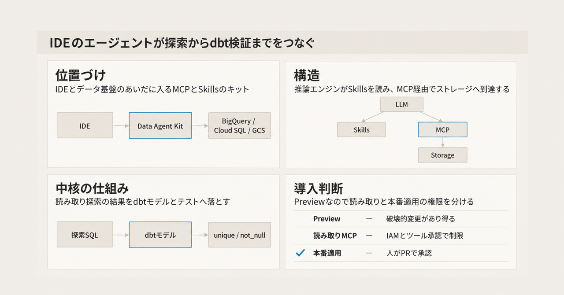Screen dimensions: 564x295
Task: Click the 導入判断 heading
Action: (x=319, y=188)
